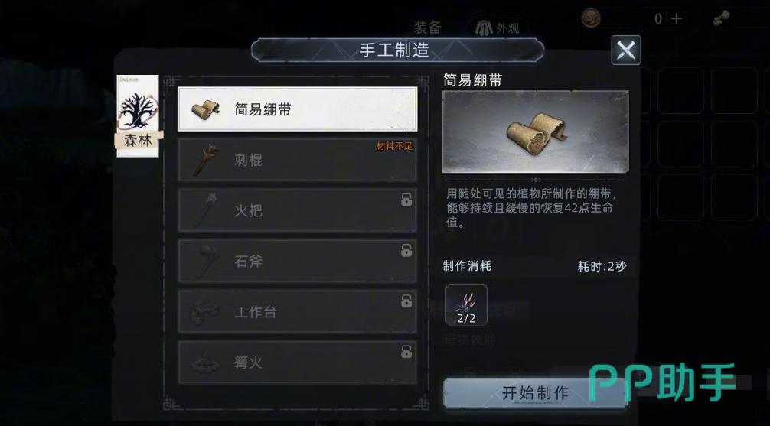This screenshot has width=770, height=426.
Task: Close the 手工制造 crafting window
Action: 626,50
